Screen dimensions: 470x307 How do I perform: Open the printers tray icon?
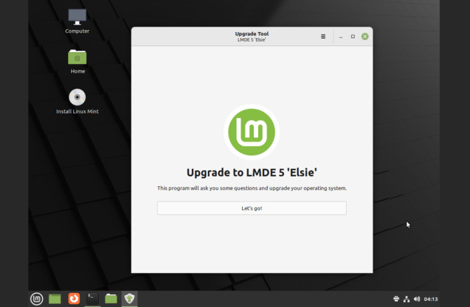click(x=396, y=299)
